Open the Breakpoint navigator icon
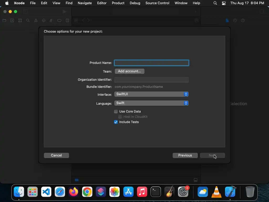 click(x=59, y=21)
